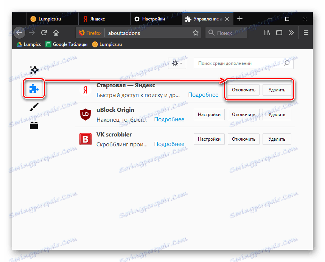Open the Plugins block category
The height and width of the screenshot is (262, 325).
[x=34, y=126]
